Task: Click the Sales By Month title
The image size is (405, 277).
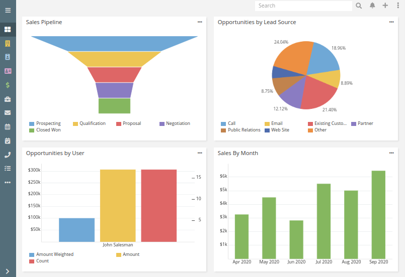Action: pos(238,153)
